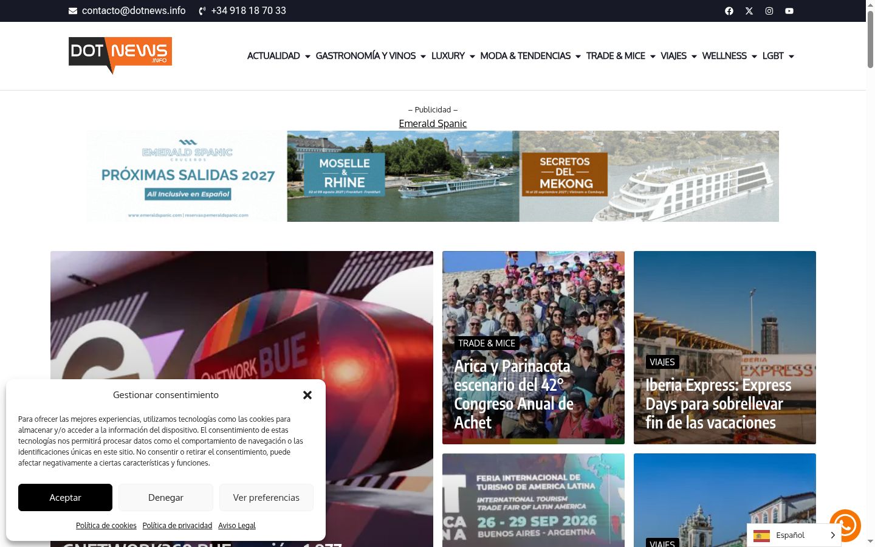Open the church building article thumbnail
Viewport: 875px width, 547px height.
tap(725, 500)
